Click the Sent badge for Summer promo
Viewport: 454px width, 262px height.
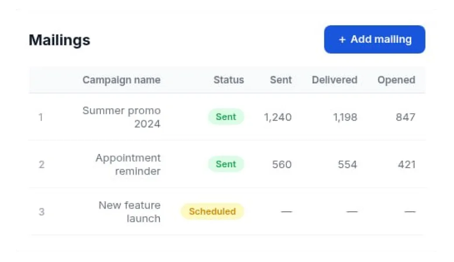click(x=226, y=117)
